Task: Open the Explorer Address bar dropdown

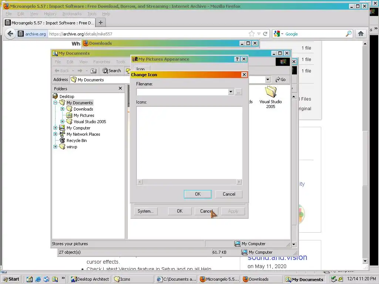Action: pos(268,80)
